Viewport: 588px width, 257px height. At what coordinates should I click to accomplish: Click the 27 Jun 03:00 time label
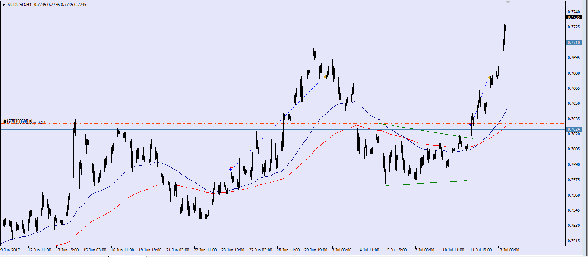pos(261,250)
